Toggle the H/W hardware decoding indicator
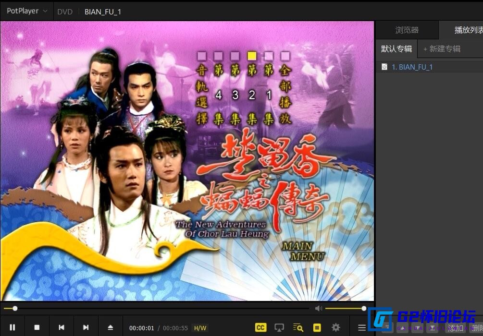 200,328
